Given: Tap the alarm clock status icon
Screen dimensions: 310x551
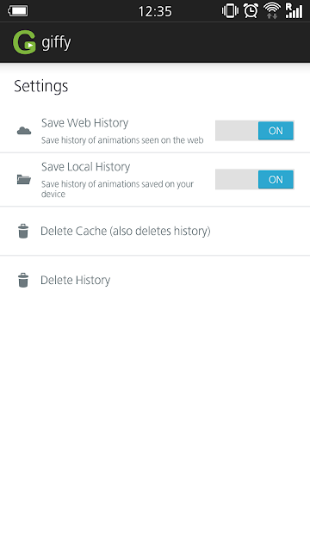Looking at the screenshot, I should 251,10.
